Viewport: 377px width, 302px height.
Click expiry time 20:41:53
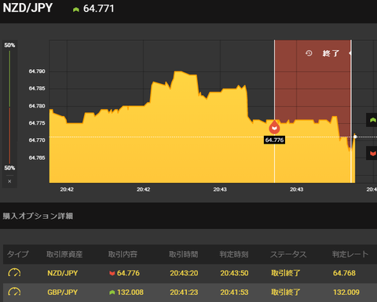pyautogui.click(x=234, y=292)
